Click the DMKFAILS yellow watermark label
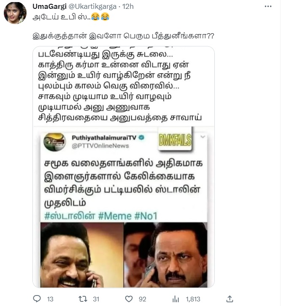281x306 pixels. click(175, 140)
